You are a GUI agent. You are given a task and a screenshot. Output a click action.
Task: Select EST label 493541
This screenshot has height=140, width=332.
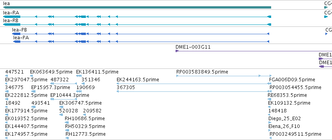41,103
